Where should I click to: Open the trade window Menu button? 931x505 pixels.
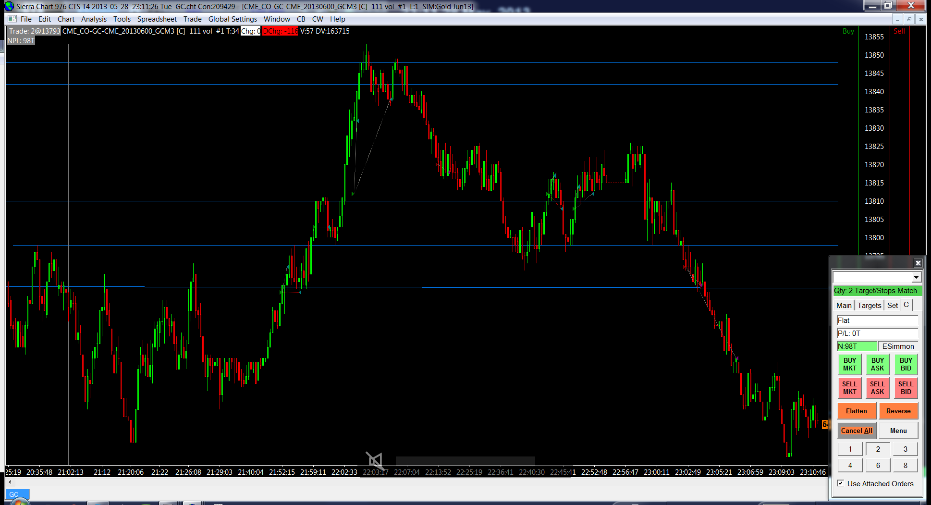pyautogui.click(x=898, y=431)
